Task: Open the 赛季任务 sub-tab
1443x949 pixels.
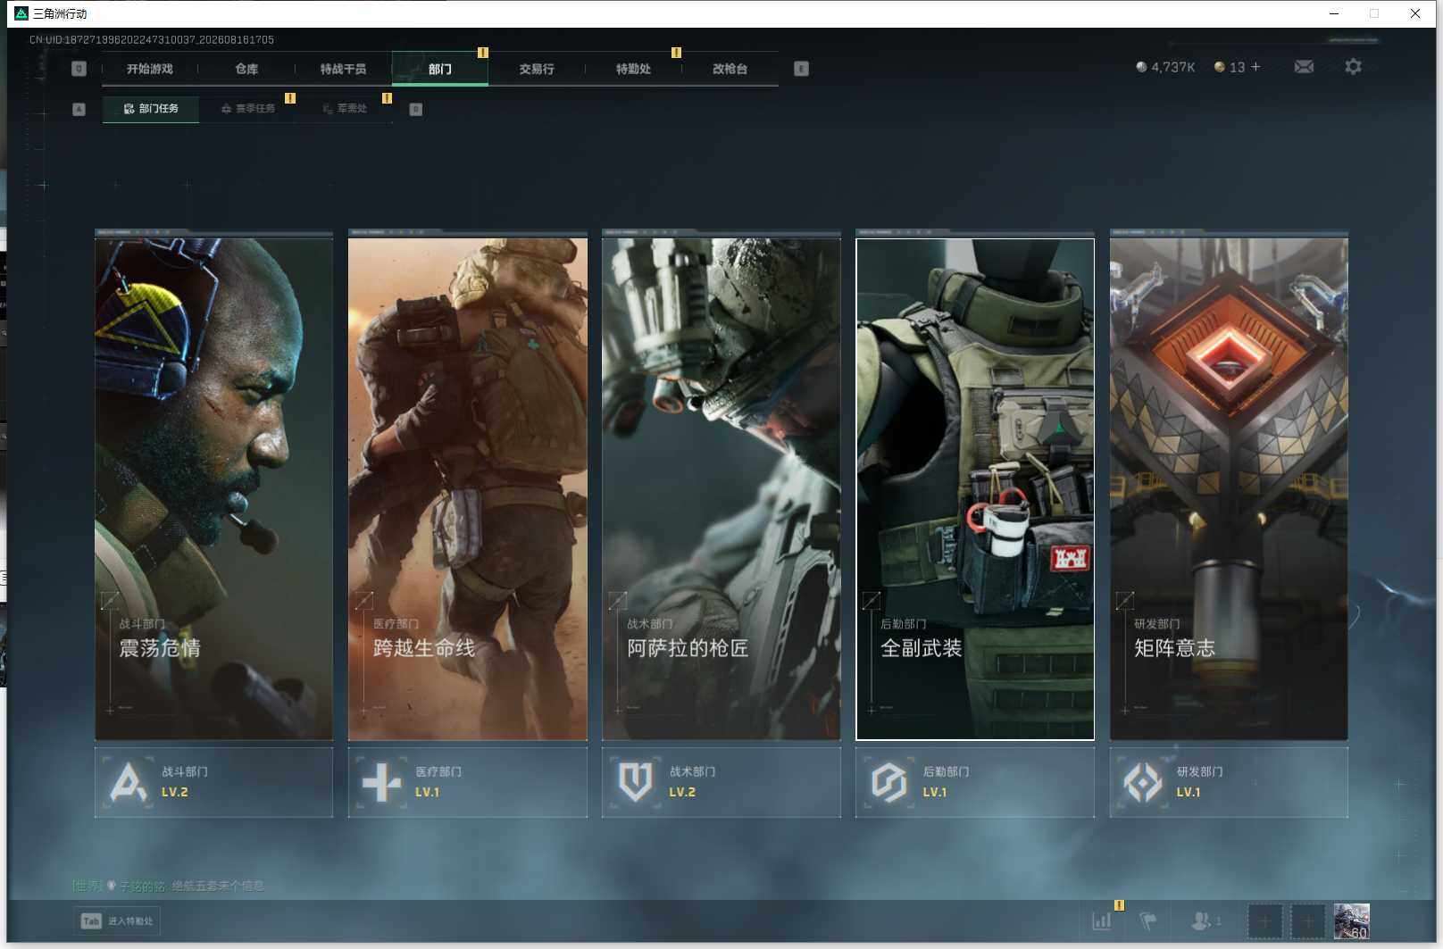Action: [248, 109]
